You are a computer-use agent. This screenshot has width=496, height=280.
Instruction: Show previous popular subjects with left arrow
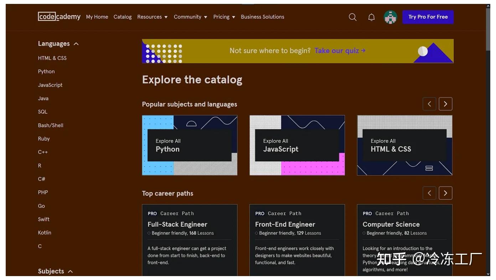429,104
